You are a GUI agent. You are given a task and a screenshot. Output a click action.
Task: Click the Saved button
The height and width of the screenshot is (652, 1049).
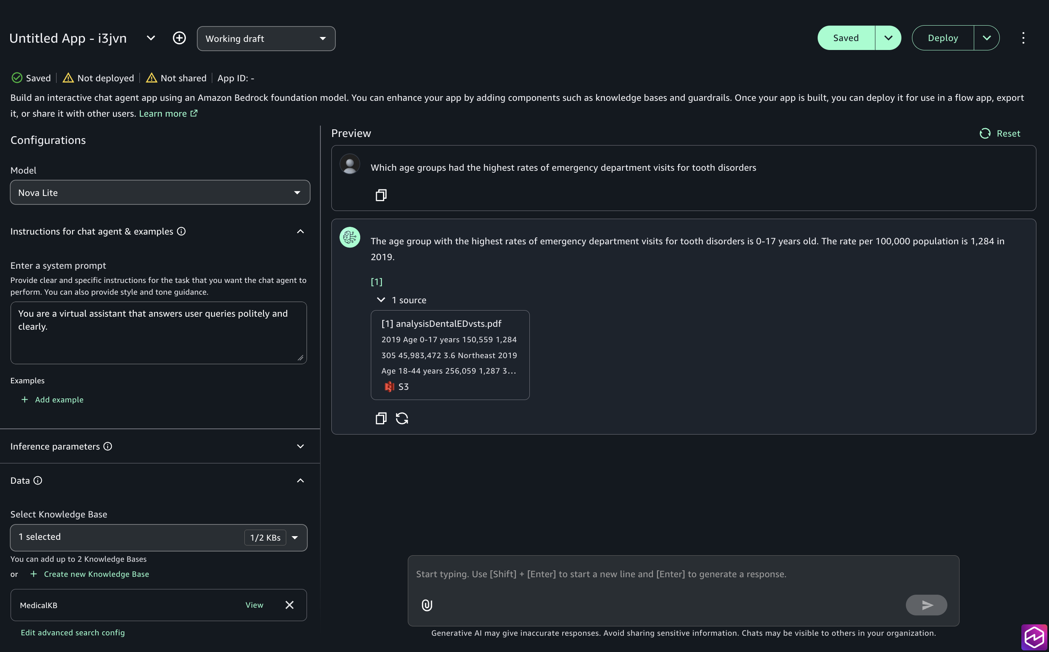(846, 38)
